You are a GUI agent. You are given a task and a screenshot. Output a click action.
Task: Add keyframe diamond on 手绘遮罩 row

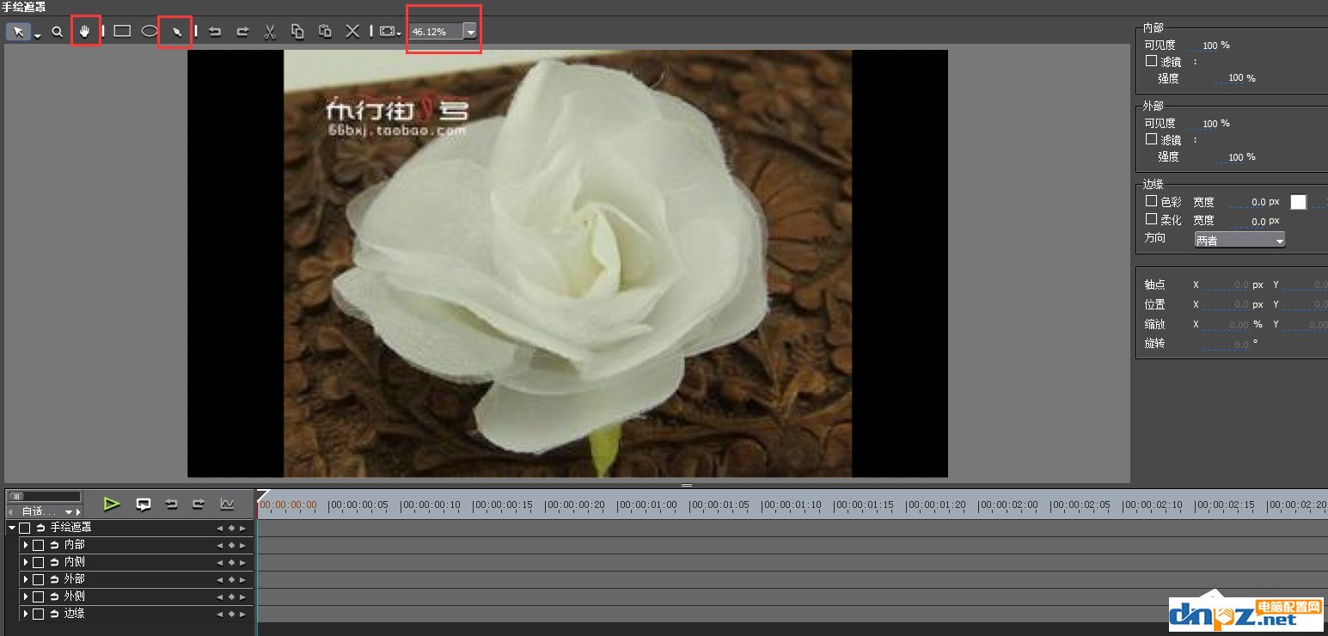pos(231,529)
